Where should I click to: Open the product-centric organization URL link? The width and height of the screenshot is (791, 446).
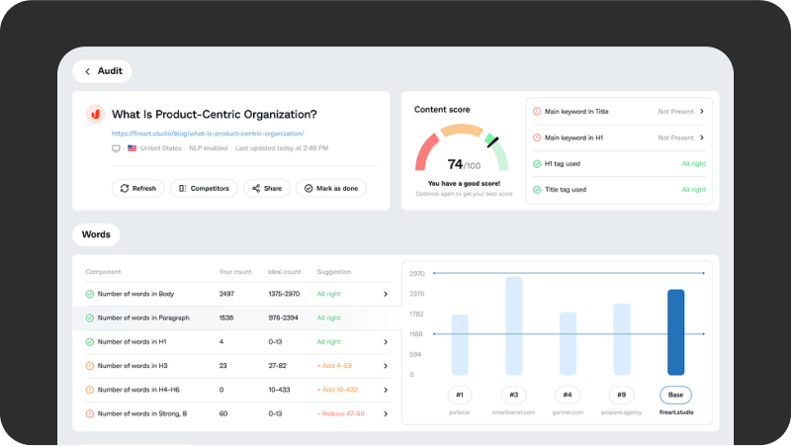(208, 134)
